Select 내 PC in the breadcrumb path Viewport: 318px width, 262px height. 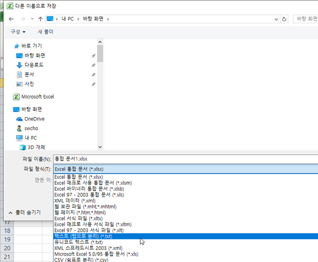68,19
